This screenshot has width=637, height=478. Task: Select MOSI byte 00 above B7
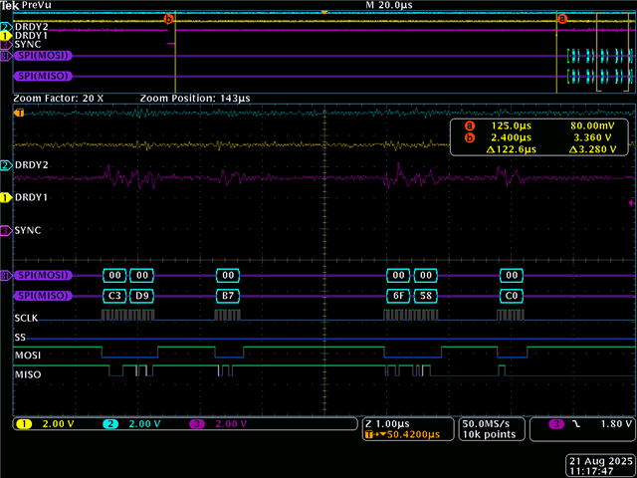(x=228, y=275)
